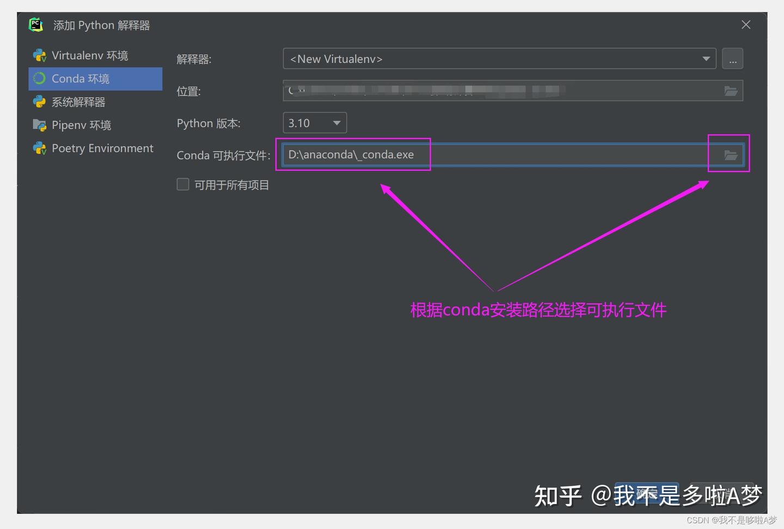This screenshot has height=529, width=784.
Task: Select Virtualenv 环境 in the sidebar
Action: point(95,56)
